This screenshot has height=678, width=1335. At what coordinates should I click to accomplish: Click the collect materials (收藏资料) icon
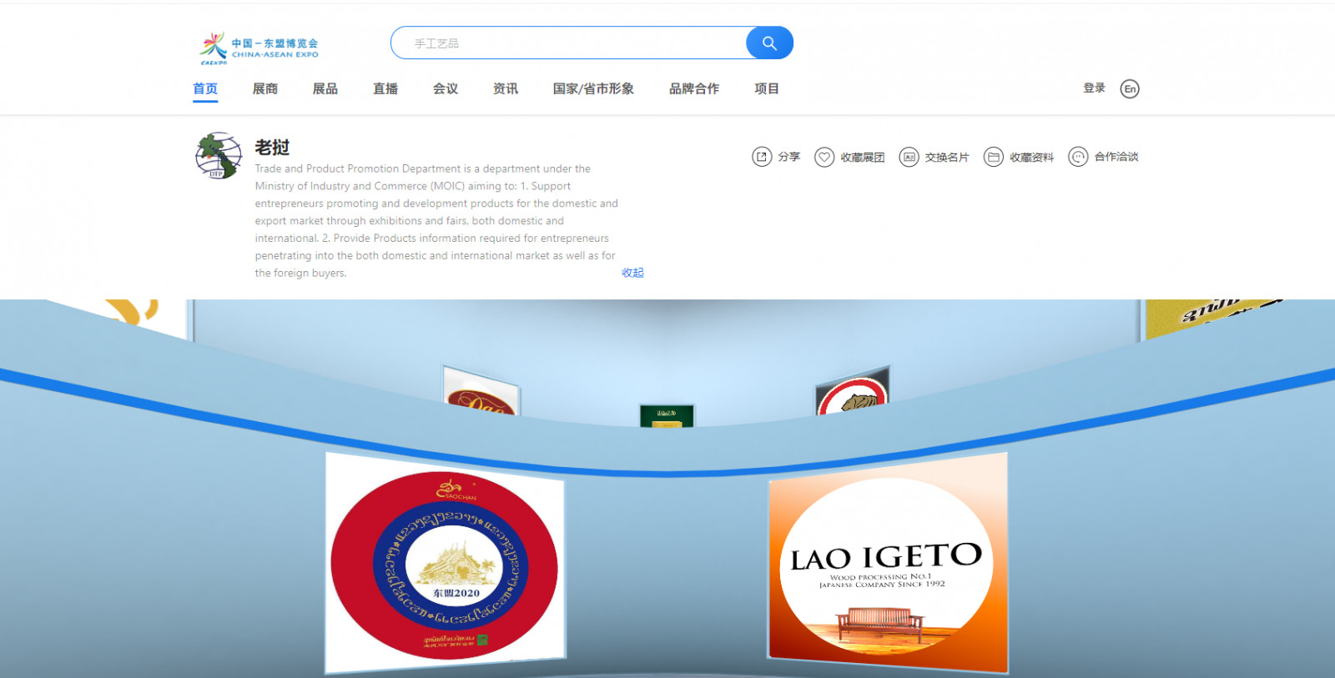point(993,157)
